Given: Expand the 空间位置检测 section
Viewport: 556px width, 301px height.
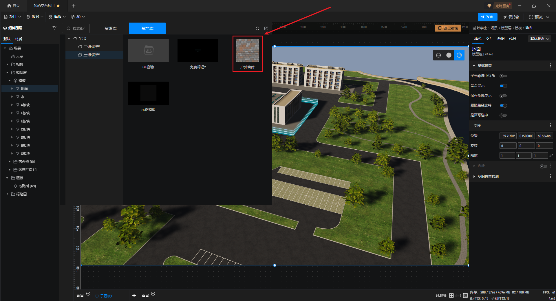Looking at the screenshot, I should (474, 177).
